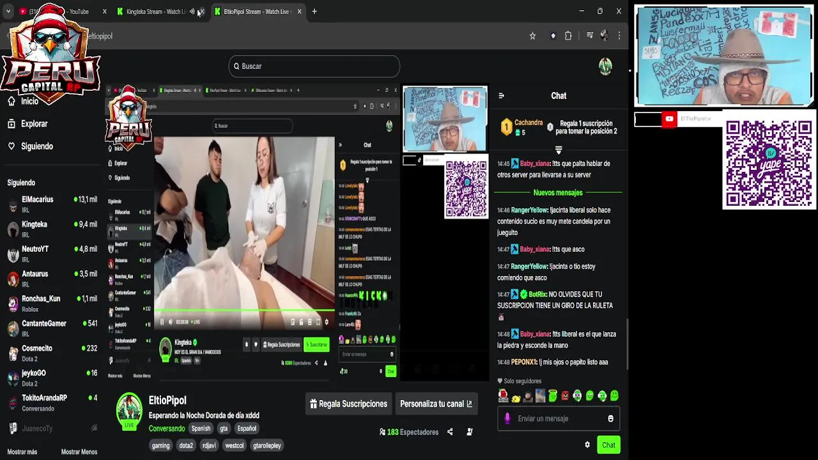Expand the gift leaderboard chevron
The width and height of the screenshot is (818, 460).
coord(558,151)
